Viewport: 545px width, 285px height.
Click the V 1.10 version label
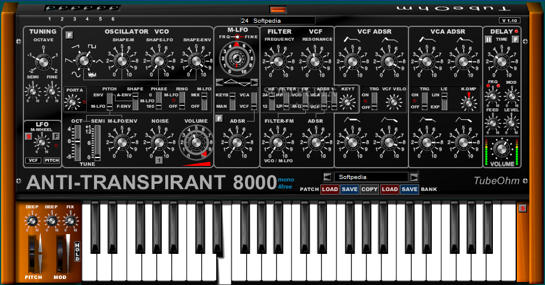tap(510, 20)
